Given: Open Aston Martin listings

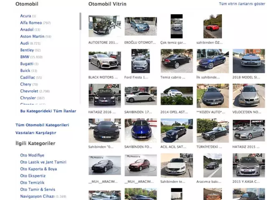Looking at the screenshot, I should [x=32, y=36].
